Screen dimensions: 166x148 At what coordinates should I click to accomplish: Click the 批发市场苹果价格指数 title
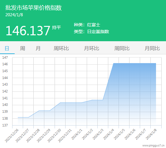pyautogui.click(x=33, y=8)
